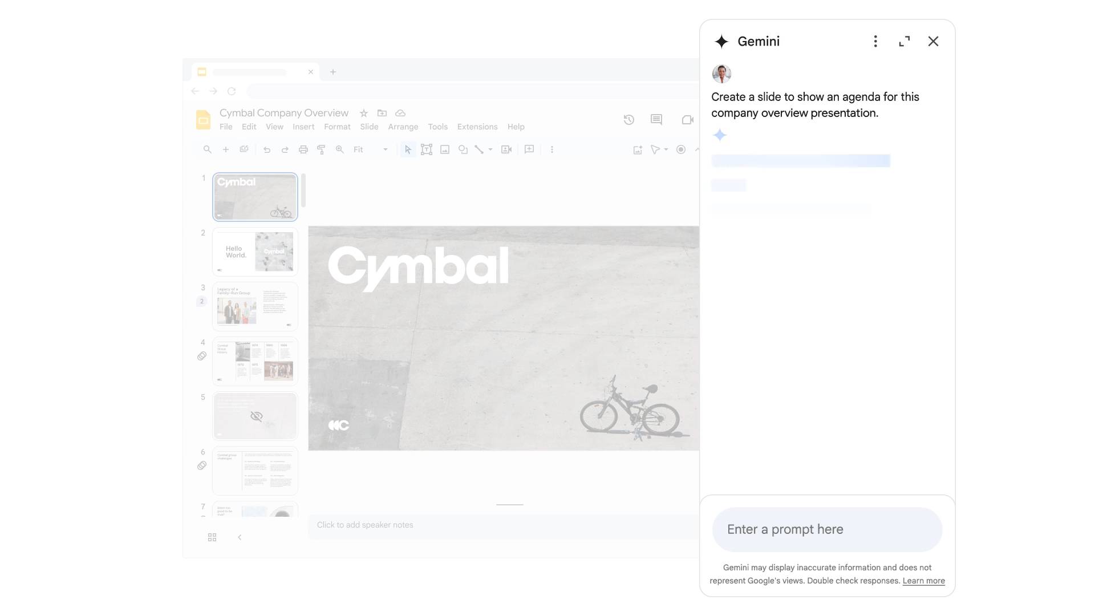Open a new browser tab
1095x616 pixels.
tap(333, 72)
